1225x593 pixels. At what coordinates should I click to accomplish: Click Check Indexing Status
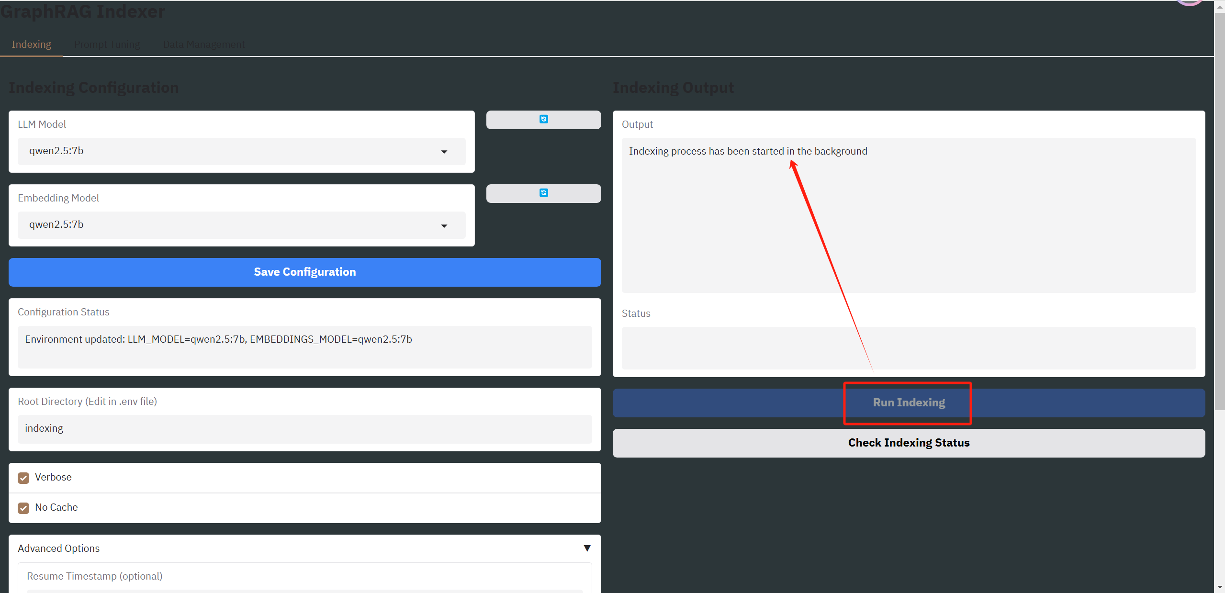click(x=908, y=443)
